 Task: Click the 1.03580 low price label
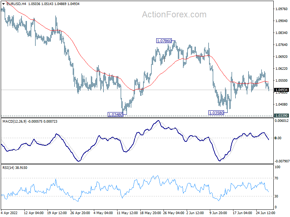(x=216, y=112)
